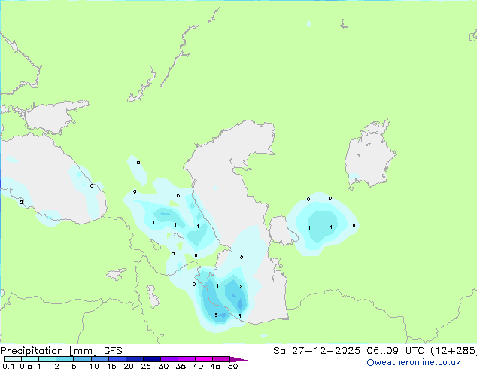Click the map precipitation value '5' on the southern coast
Viewport: 477px width, 369px height.
coord(216,315)
